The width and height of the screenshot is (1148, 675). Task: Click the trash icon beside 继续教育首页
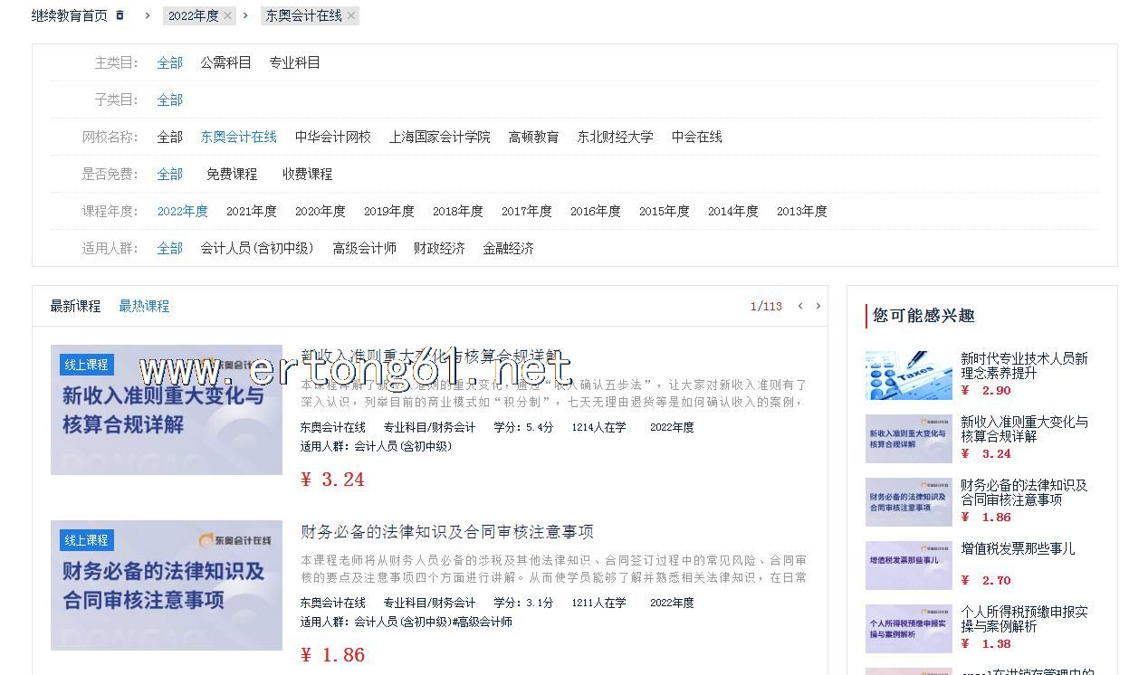(x=120, y=15)
